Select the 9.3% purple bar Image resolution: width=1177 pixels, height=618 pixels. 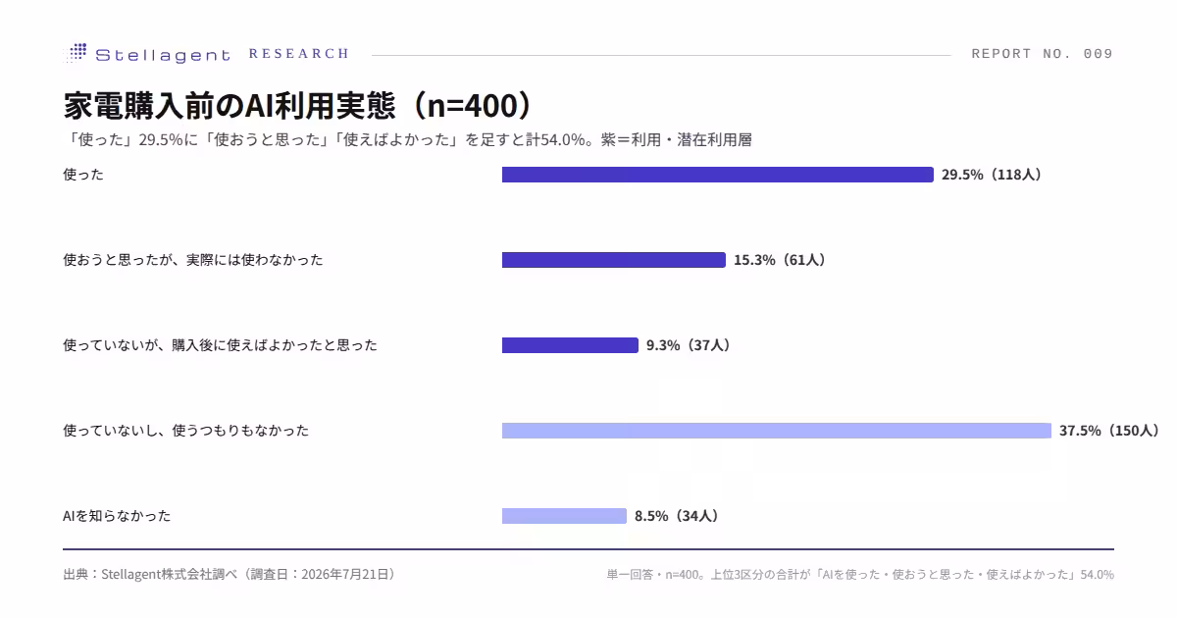[x=570, y=345]
